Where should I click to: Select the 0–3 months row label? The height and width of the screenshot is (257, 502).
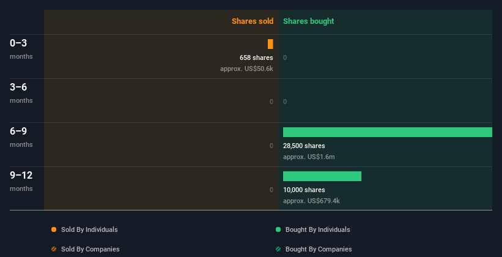(x=21, y=49)
